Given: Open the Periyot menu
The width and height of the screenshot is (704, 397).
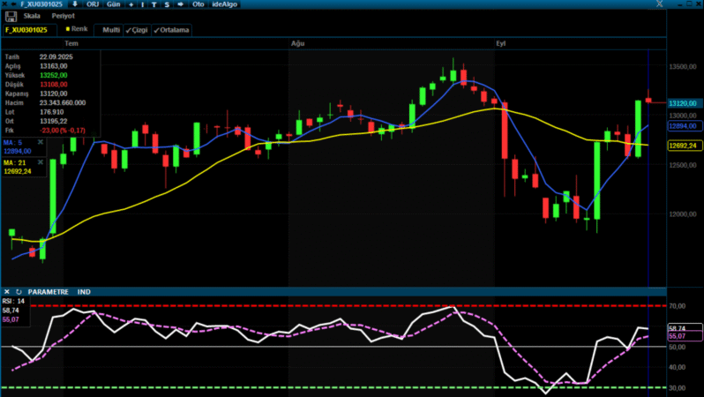Looking at the screenshot, I should [62, 16].
